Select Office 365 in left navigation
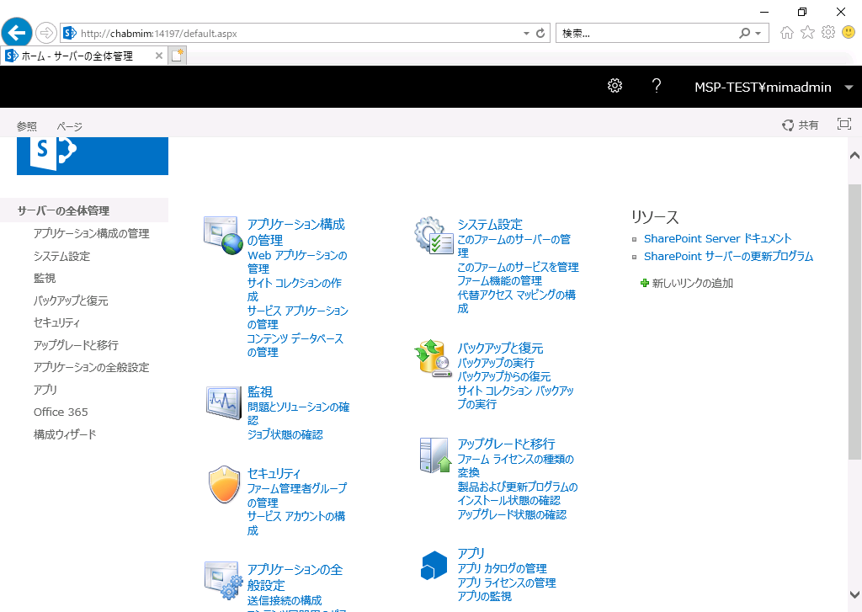This screenshot has width=862, height=612. 61,412
